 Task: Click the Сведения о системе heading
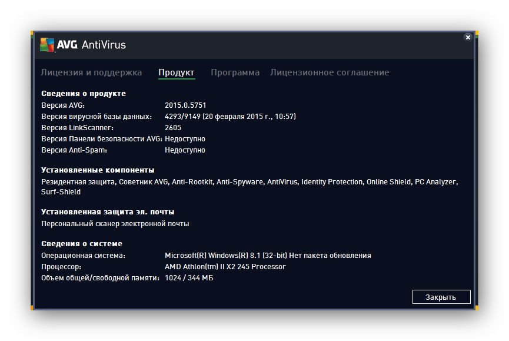[82, 244]
